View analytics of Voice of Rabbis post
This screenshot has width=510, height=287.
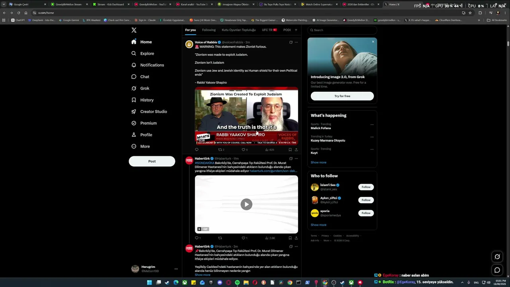[x=269, y=149]
